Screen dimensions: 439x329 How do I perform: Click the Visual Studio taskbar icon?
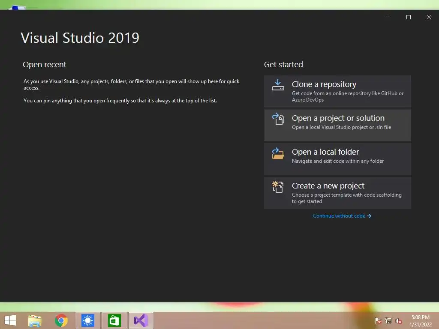click(x=141, y=320)
